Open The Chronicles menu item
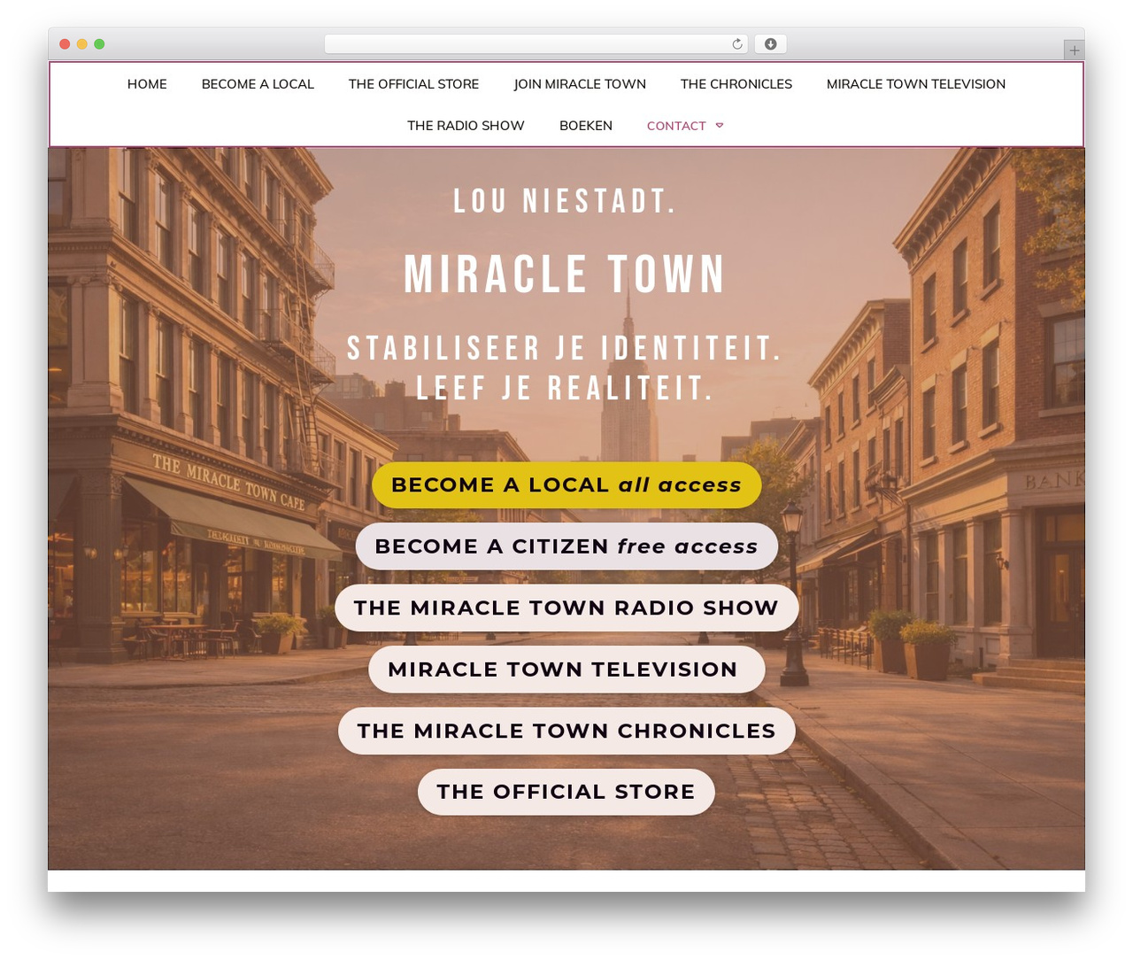The image size is (1133, 960). tap(736, 84)
